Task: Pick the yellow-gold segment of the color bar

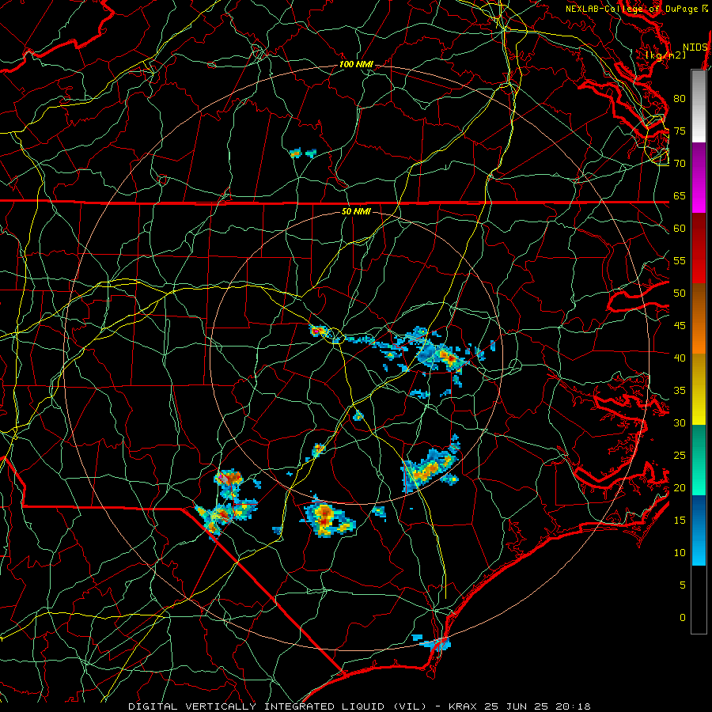Action: 699,389
